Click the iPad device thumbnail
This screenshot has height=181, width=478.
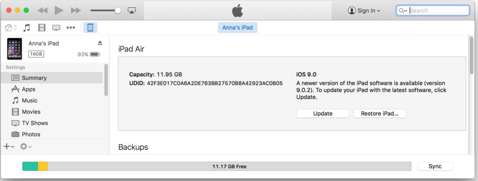[x=15, y=49]
